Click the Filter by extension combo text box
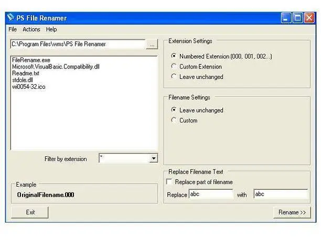The width and height of the screenshot is (321, 240). point(124,158)
